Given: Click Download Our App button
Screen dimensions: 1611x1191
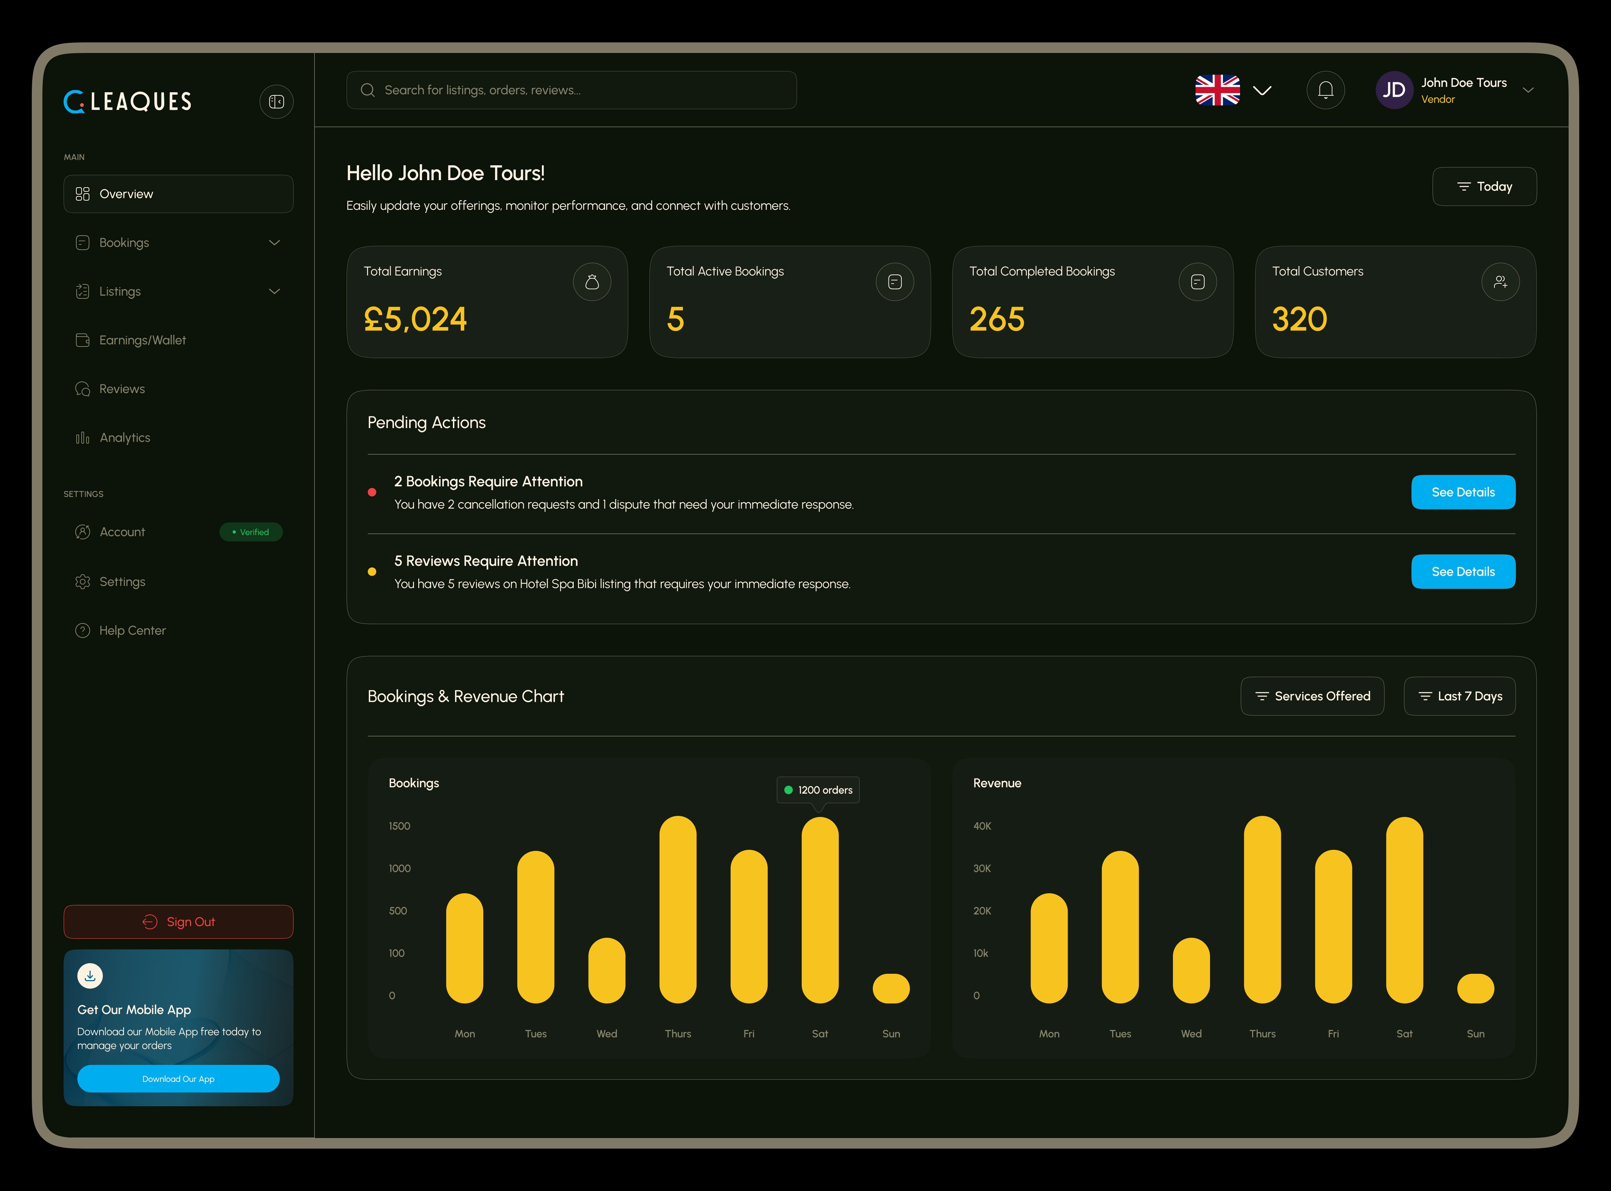Looking at the screenshot, I should (178, 1079).
